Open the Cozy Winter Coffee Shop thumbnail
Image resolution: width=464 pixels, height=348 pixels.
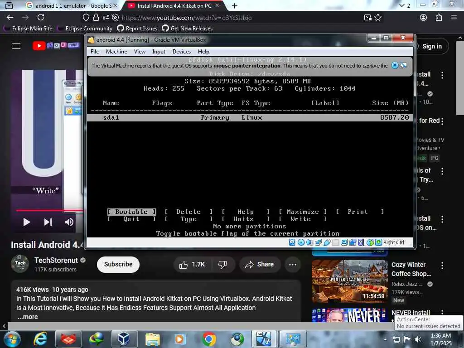point(350,281)
